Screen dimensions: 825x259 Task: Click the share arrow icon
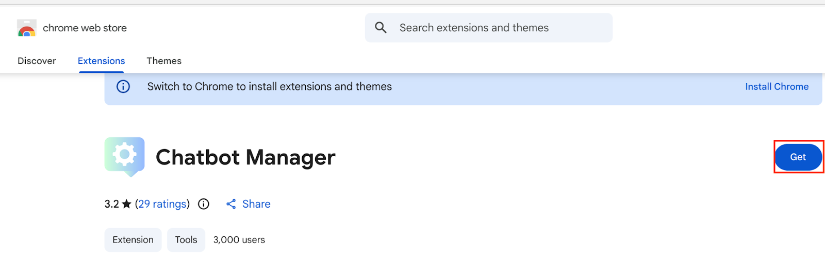pos(231,204)
